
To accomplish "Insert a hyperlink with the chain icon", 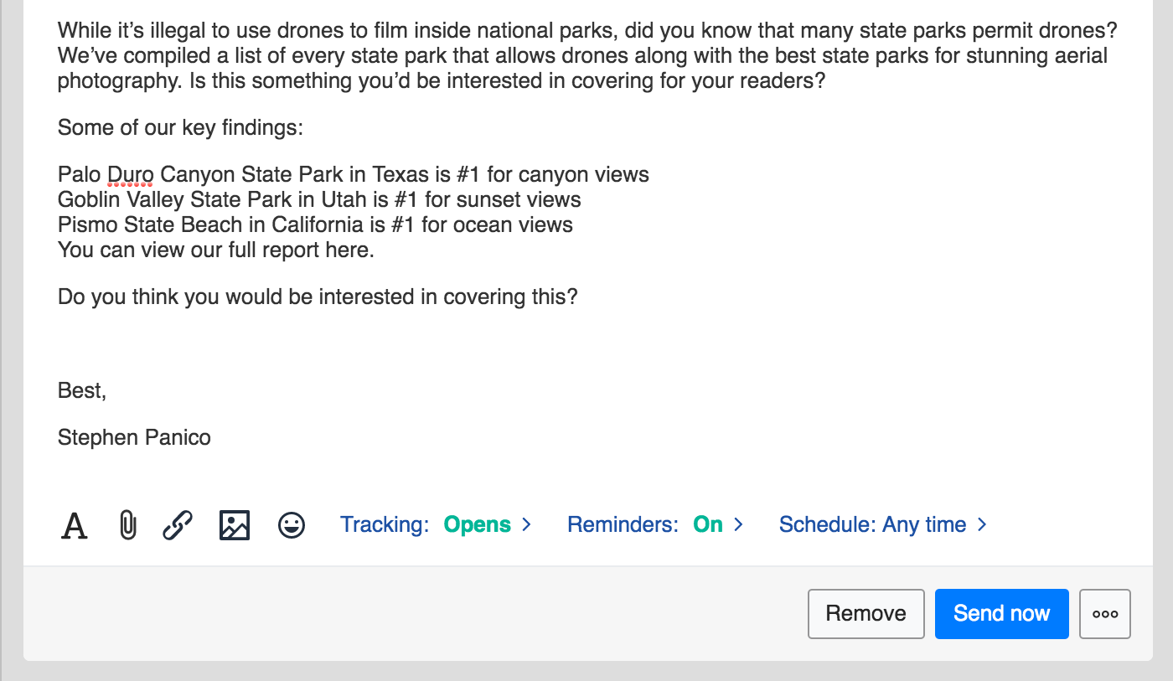I will click(178, 526).
